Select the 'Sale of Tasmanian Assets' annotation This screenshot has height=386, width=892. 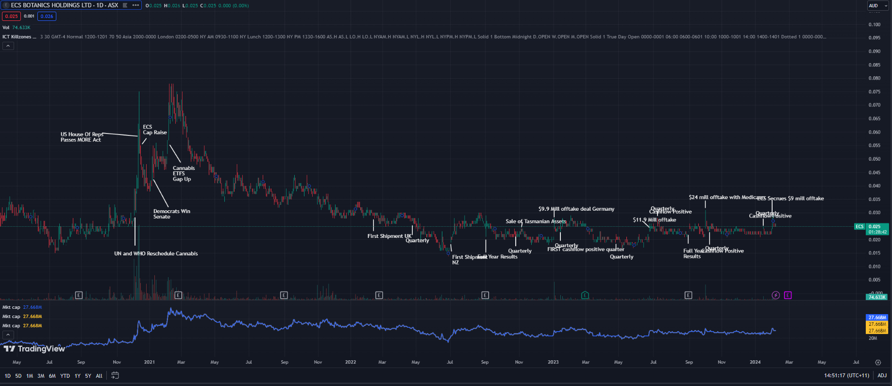[x=536, y=221]
